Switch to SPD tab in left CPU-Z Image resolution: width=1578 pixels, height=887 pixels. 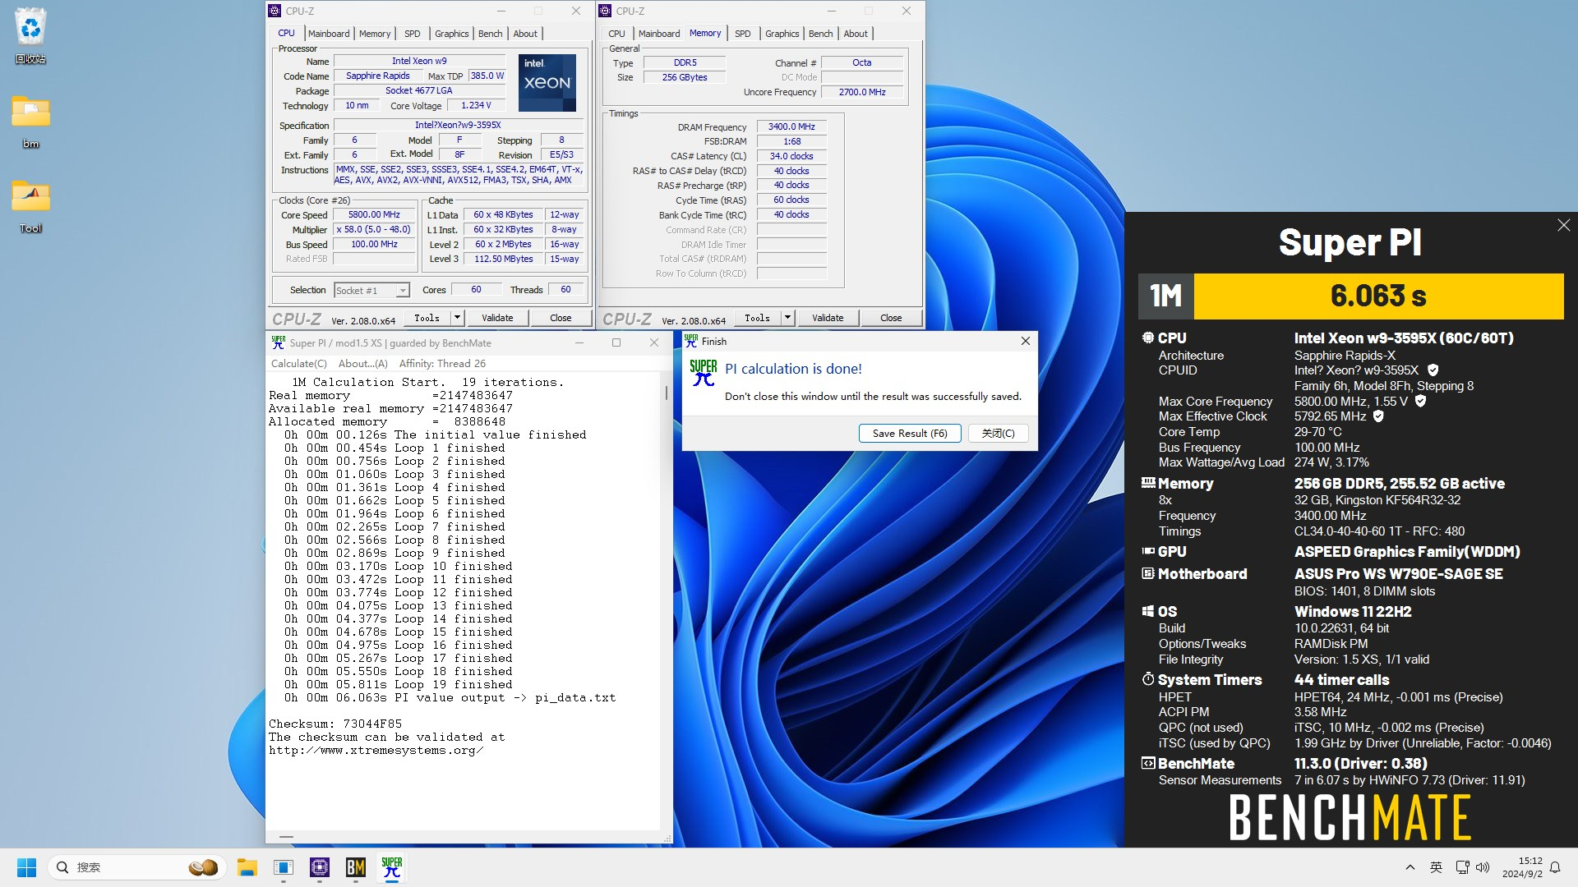413,34
